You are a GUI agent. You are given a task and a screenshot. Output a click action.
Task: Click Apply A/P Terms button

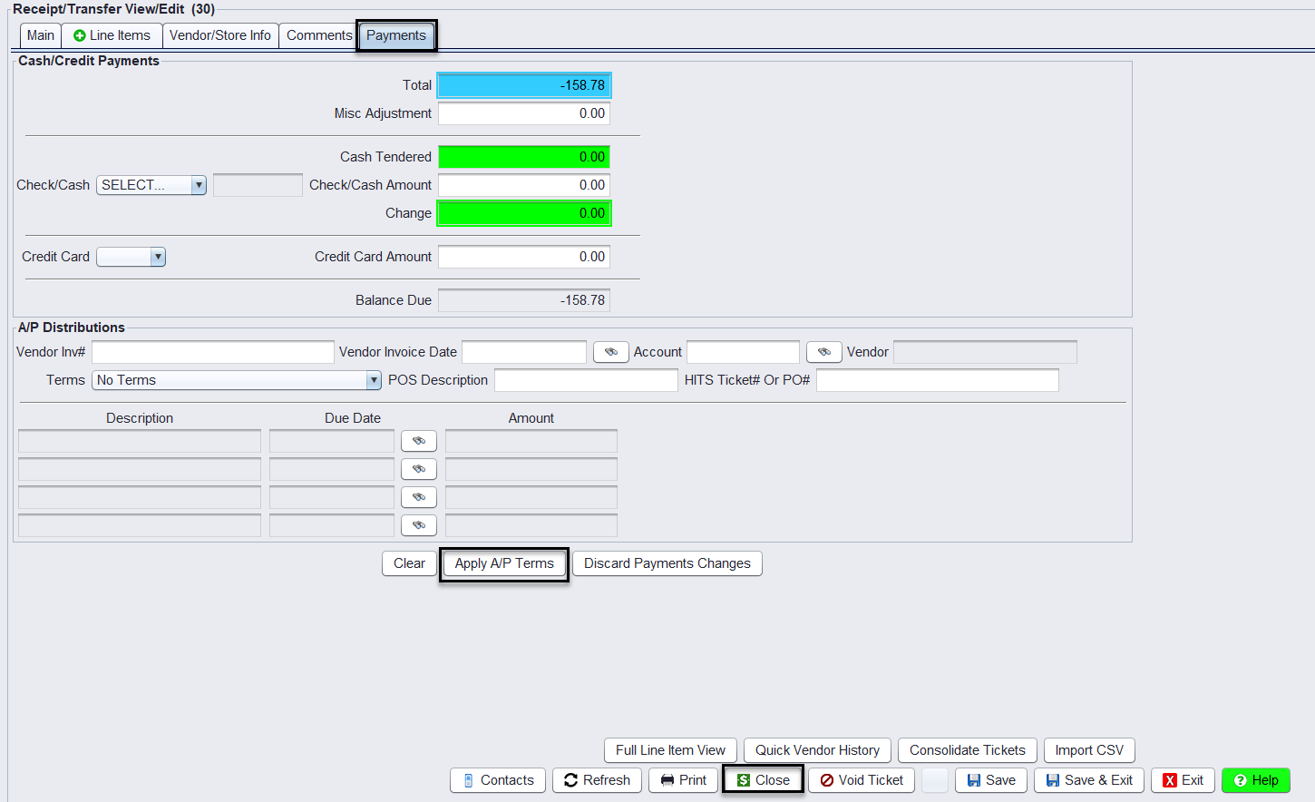504,563
